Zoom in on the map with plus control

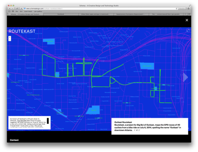(10, 37)
